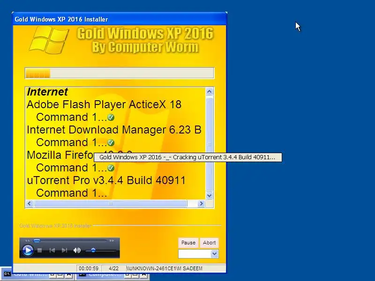This screenshot has width=375, height=281.
Task: Click the check mark under Internet Download Manager
Action: point(111,143)
